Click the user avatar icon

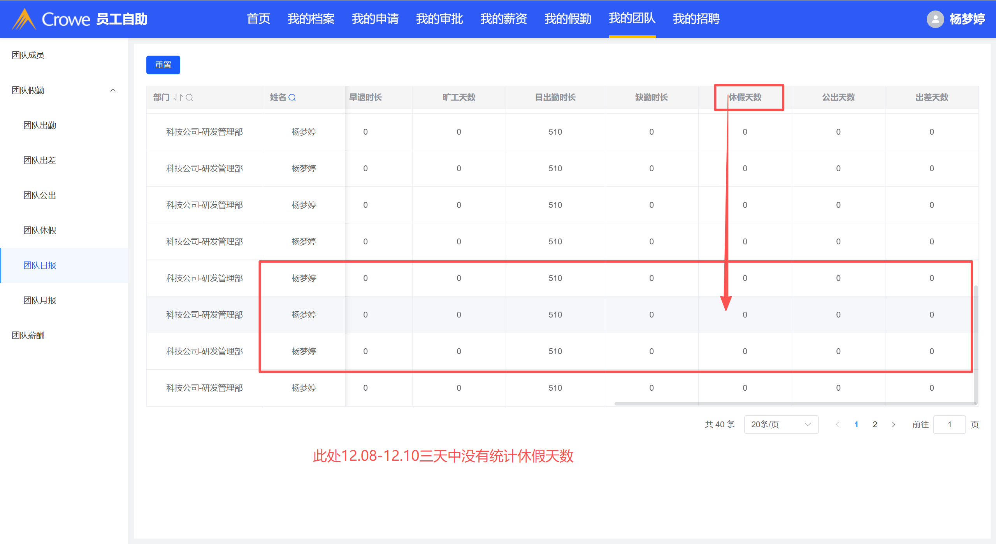tap(935, 19)
